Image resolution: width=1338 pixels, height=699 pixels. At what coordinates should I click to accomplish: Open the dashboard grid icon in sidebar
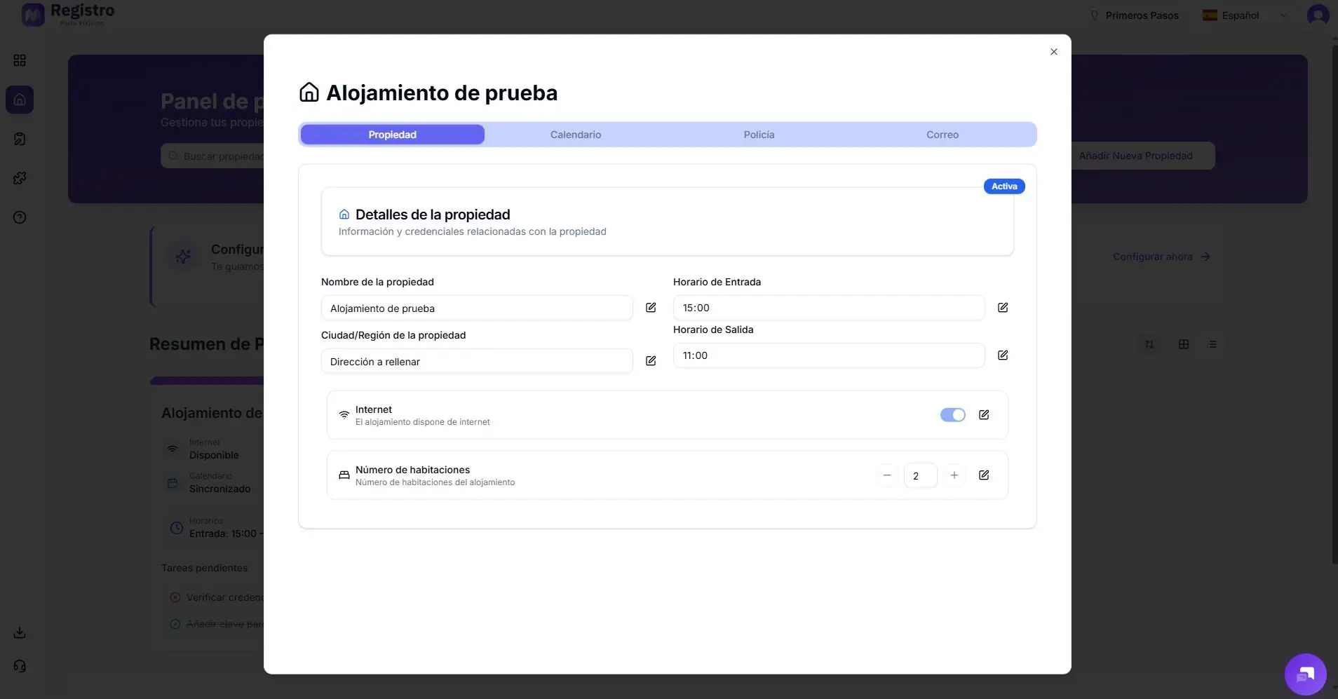(x=20, y=60)
